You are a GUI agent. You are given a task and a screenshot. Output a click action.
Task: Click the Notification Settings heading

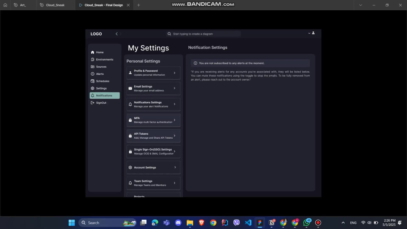(x=208, y=48)
